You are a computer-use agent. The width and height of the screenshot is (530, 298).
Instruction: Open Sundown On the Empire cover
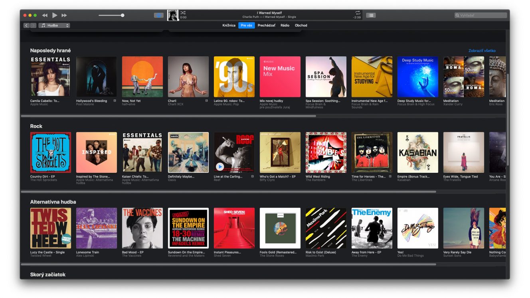click(x=188, y=228)
